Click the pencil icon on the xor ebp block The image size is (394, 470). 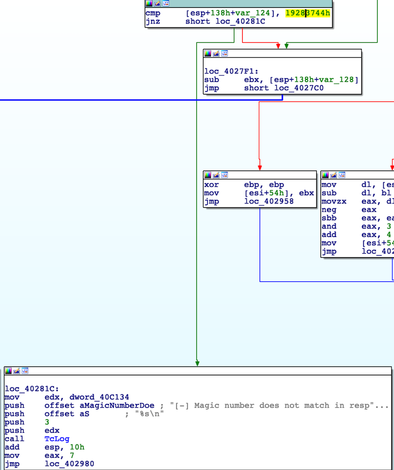pyautogui.click(x=216, y=175)
